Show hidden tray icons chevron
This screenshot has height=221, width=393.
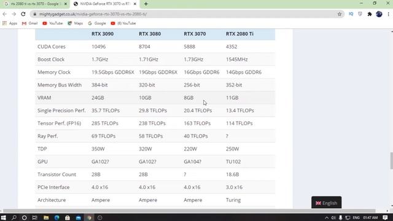coord(327,218)
